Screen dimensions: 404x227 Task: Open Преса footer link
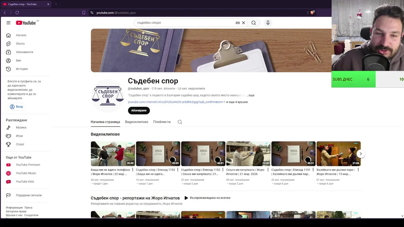[28, 208]
